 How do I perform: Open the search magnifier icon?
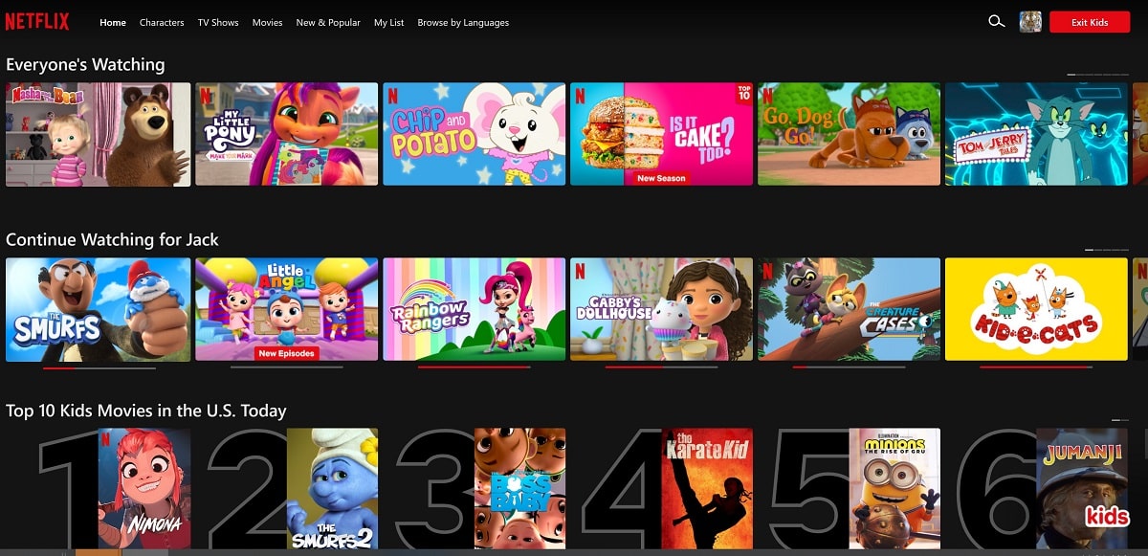tap(996, 21)
